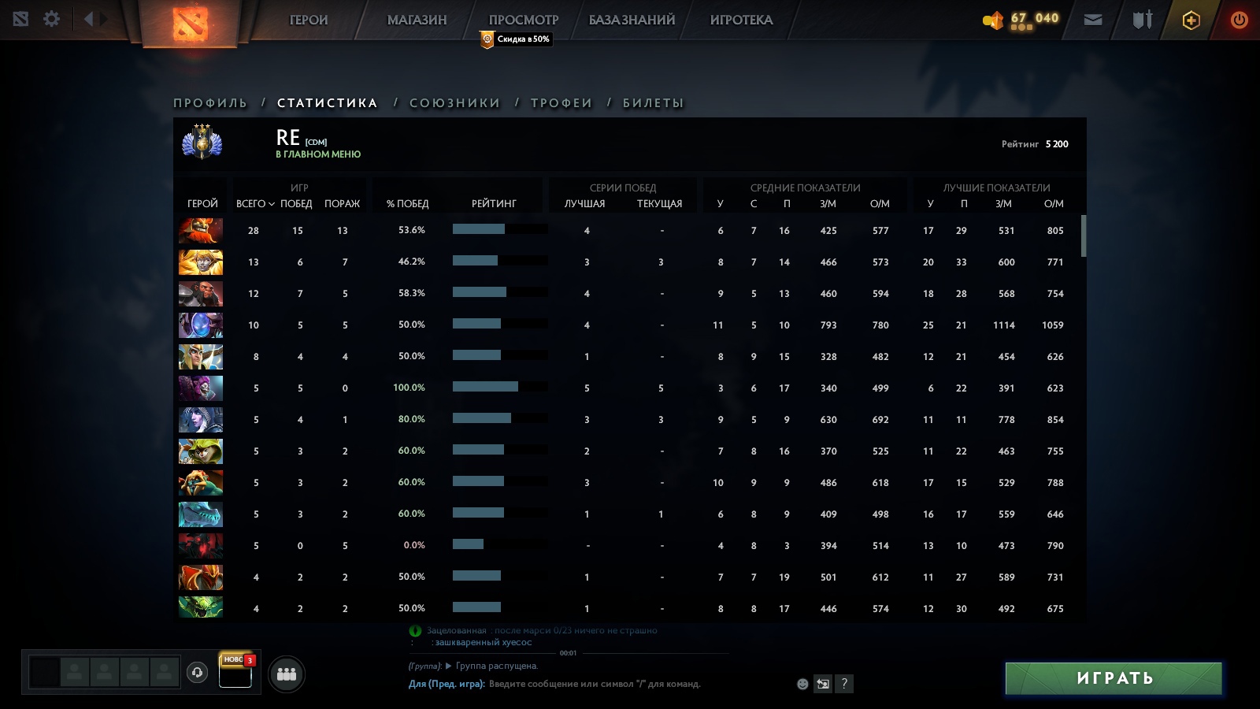Open the ИГРОТЕКА top menu
1260x709 pixels.
point(741,20)
